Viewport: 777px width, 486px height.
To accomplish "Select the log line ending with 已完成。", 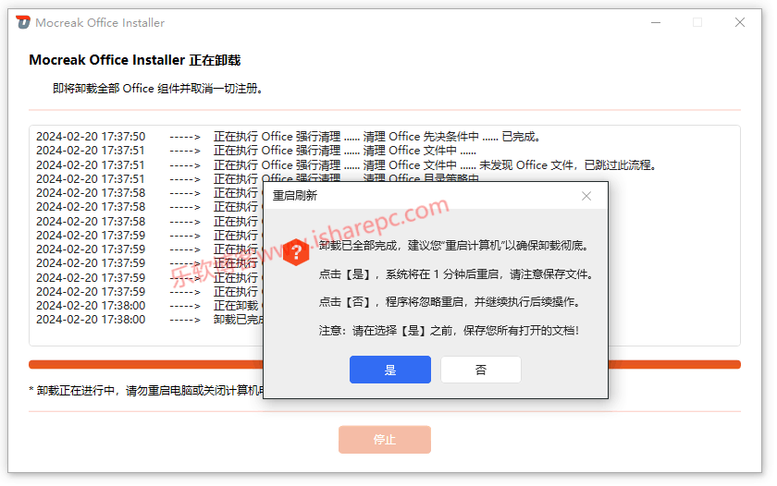I will [288, 137].
